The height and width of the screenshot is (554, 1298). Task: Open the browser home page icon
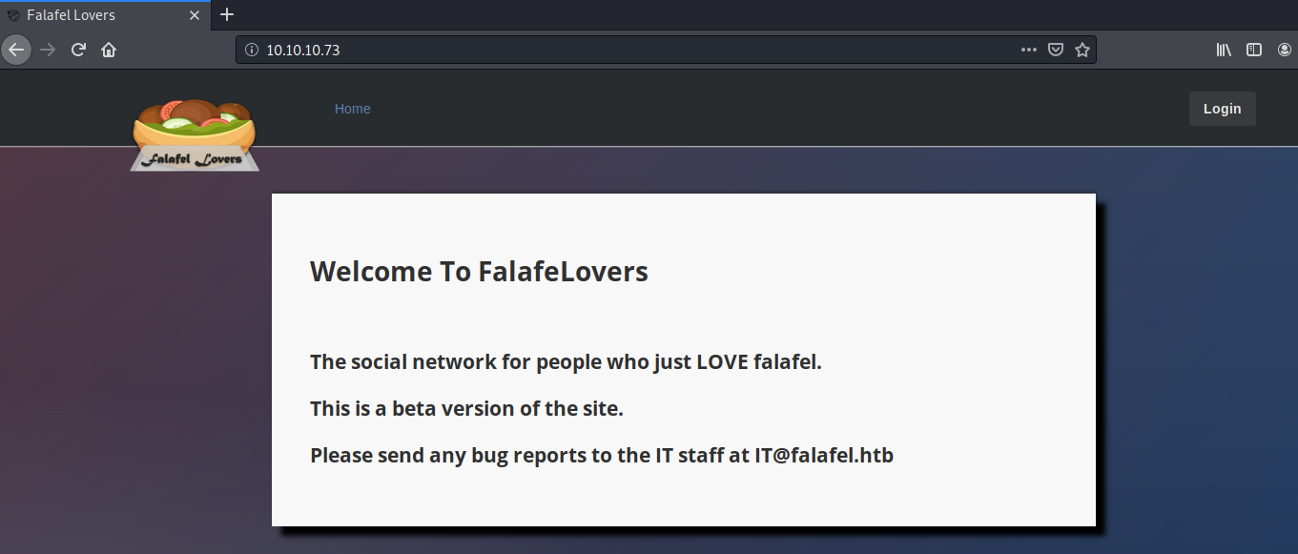coord(109,50)
